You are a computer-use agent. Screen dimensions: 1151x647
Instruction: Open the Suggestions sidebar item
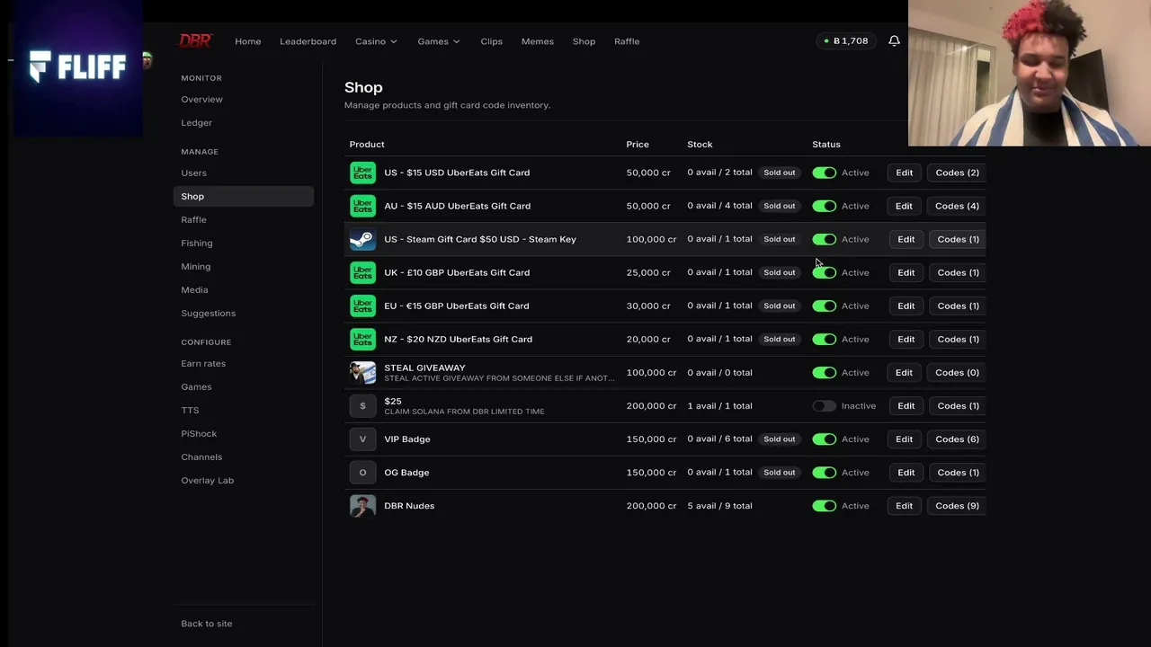208,313
